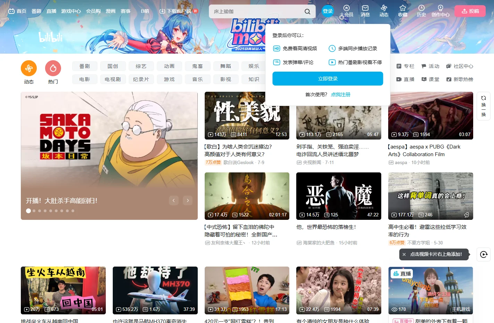Screen dimensions: 494x323
Task: Select the 影视 channel tag
Action: coord(226,79)
